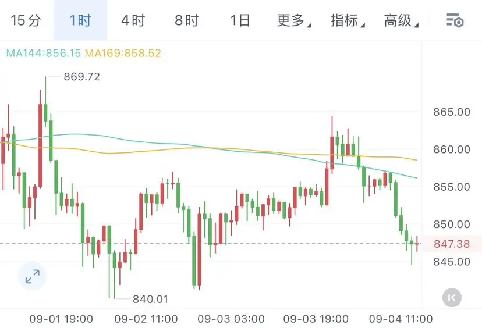Click the 869.72 high price marker
Image resolution: width=482 pixels, height=328 pixels.
[81, 76]
